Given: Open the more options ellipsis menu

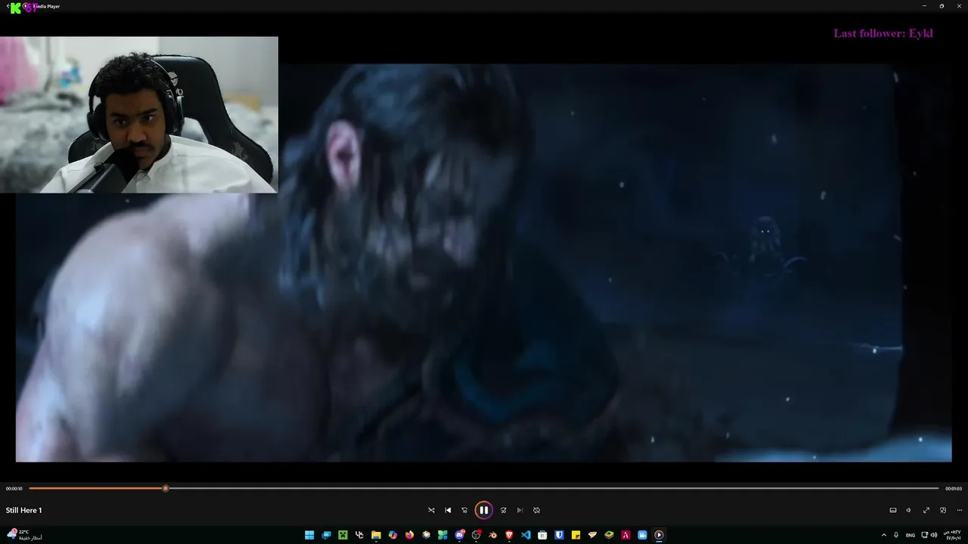Looking at the screenshot, I should coord(959,510).
